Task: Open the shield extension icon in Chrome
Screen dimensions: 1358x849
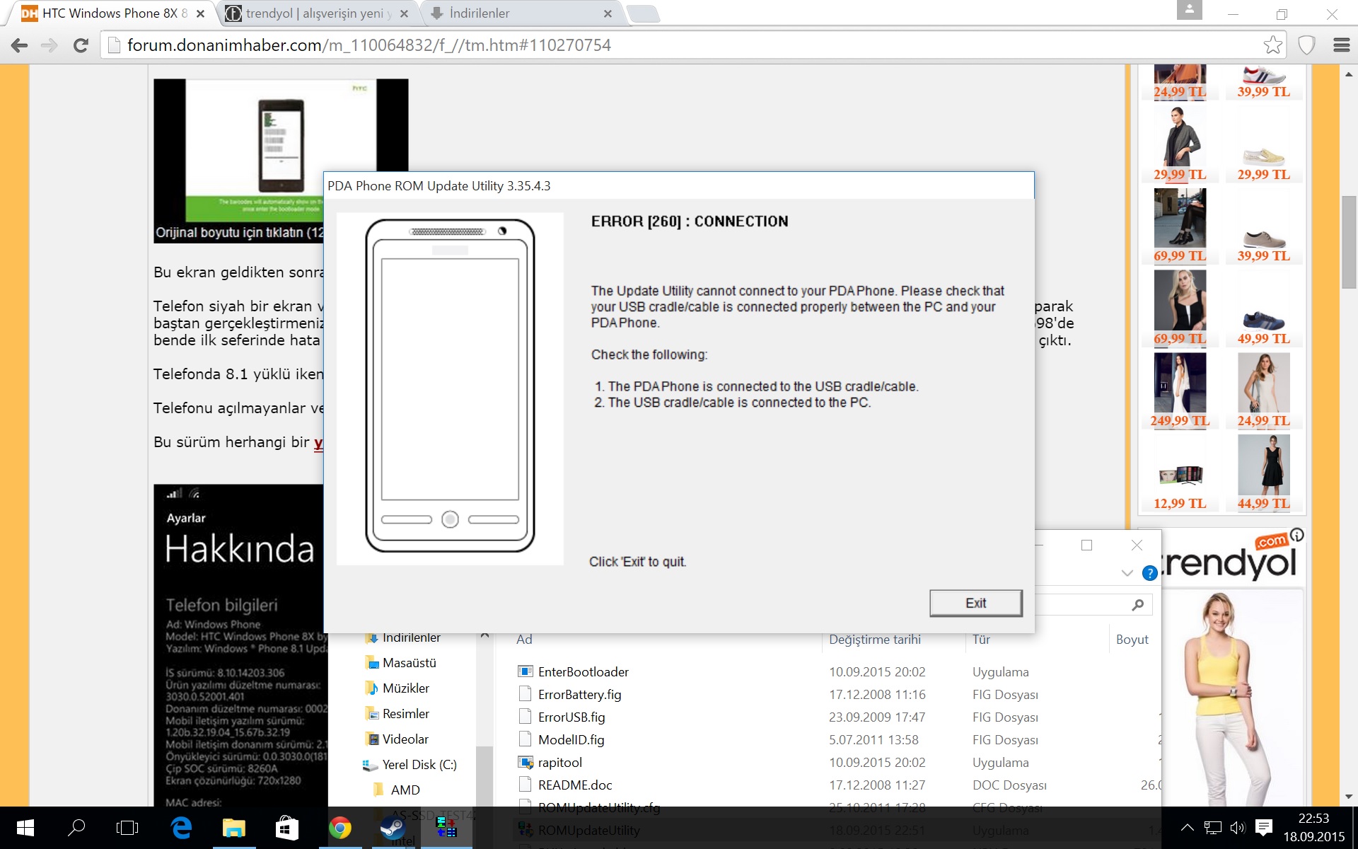Action: click(1306, 45)
